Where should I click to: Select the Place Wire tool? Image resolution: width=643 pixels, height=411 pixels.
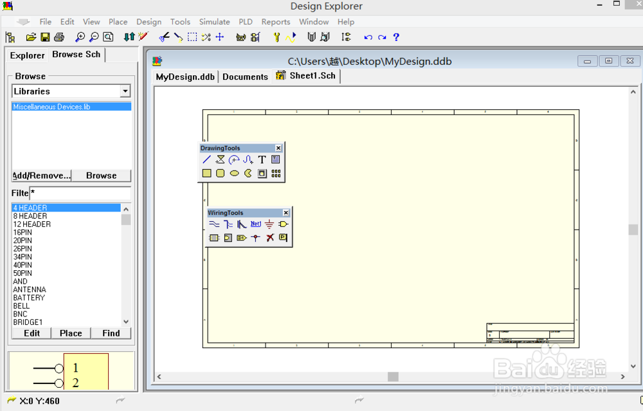(x=214, y=224)
